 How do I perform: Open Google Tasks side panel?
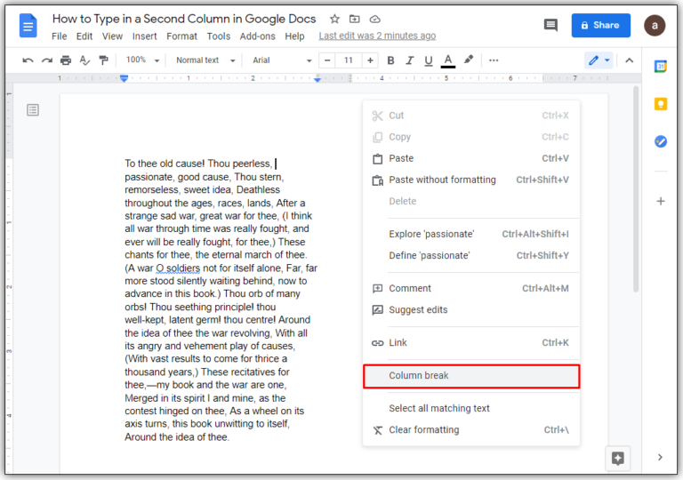pos(661,141)
